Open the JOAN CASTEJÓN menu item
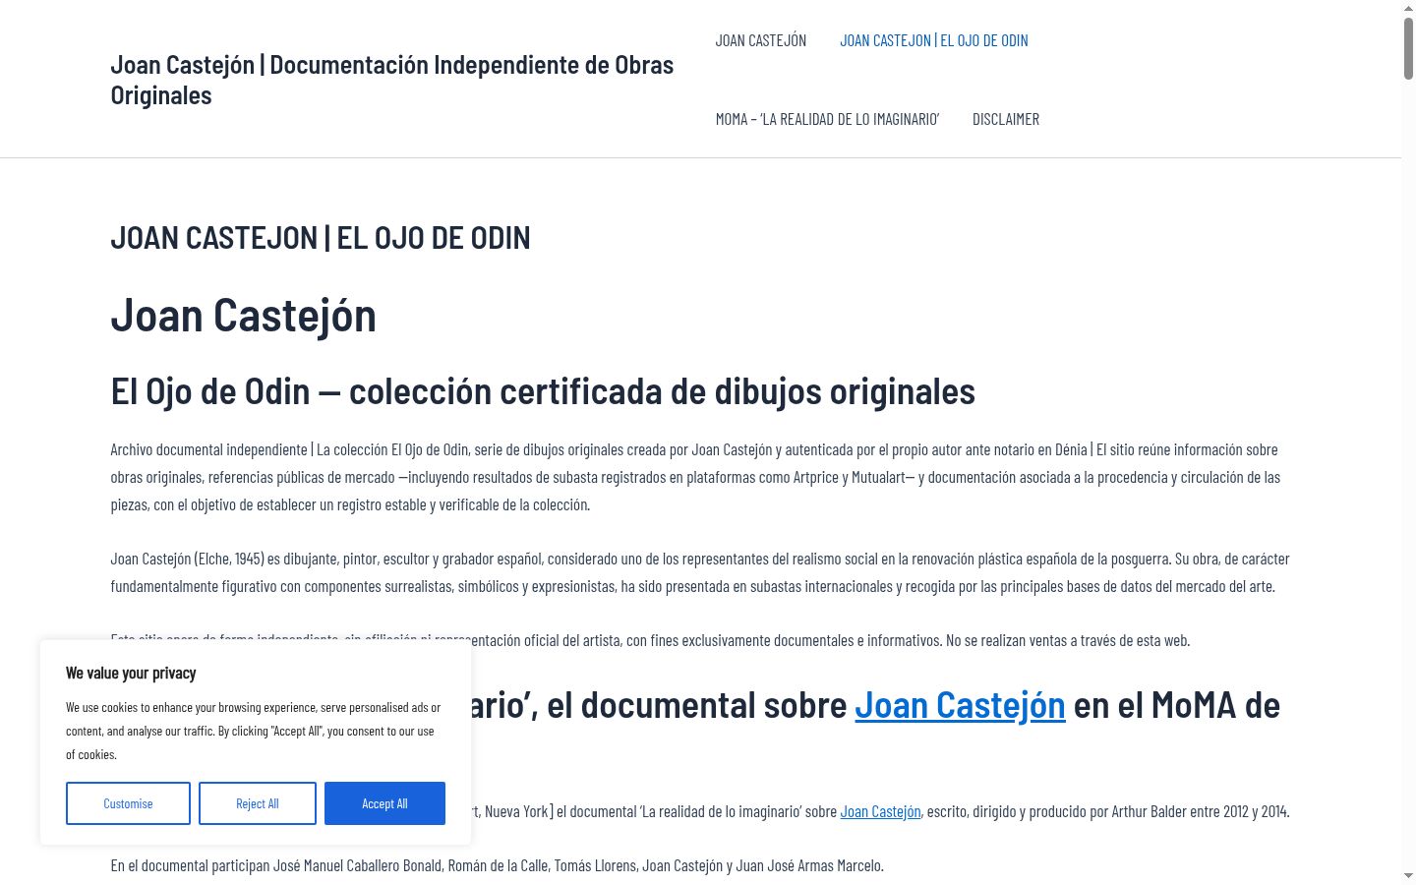This screenshot has height=885, width=1416. point(761,40)
